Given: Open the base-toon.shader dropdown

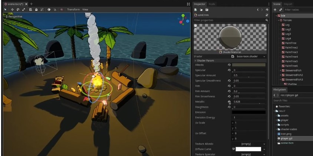Looking at the screenshot, I should (x=248, y=57).
